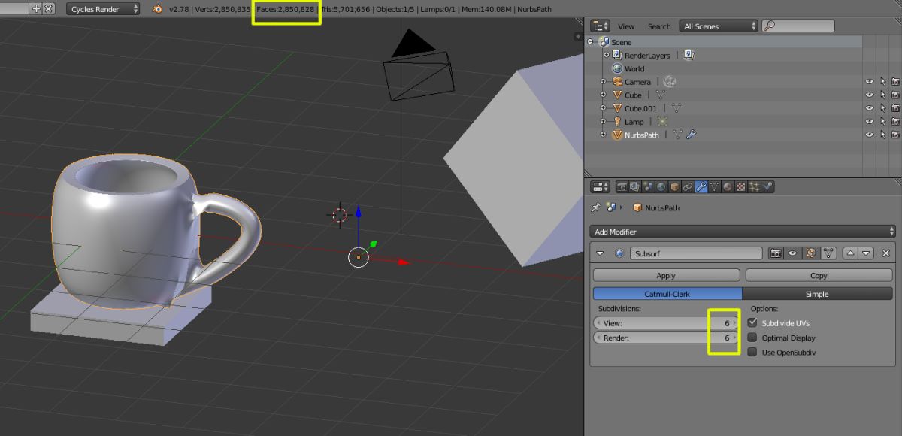Click the Render subdivisions value field

(x=667, y=338)
